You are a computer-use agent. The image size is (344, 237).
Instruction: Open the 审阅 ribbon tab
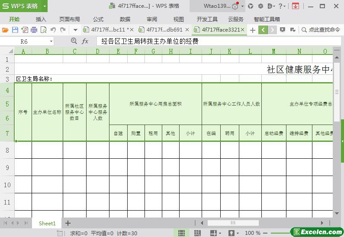point(152,19)
